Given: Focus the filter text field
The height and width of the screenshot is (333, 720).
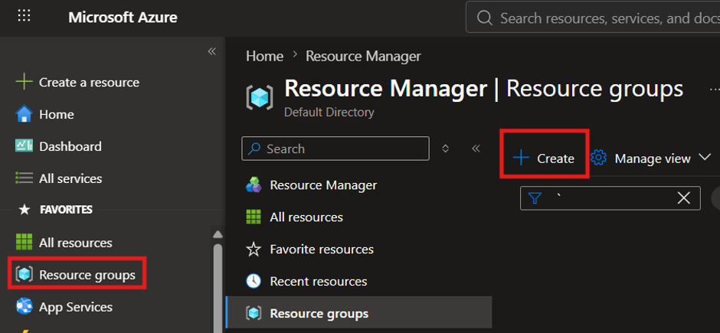Looking at the screenshot, I should 610,198.
